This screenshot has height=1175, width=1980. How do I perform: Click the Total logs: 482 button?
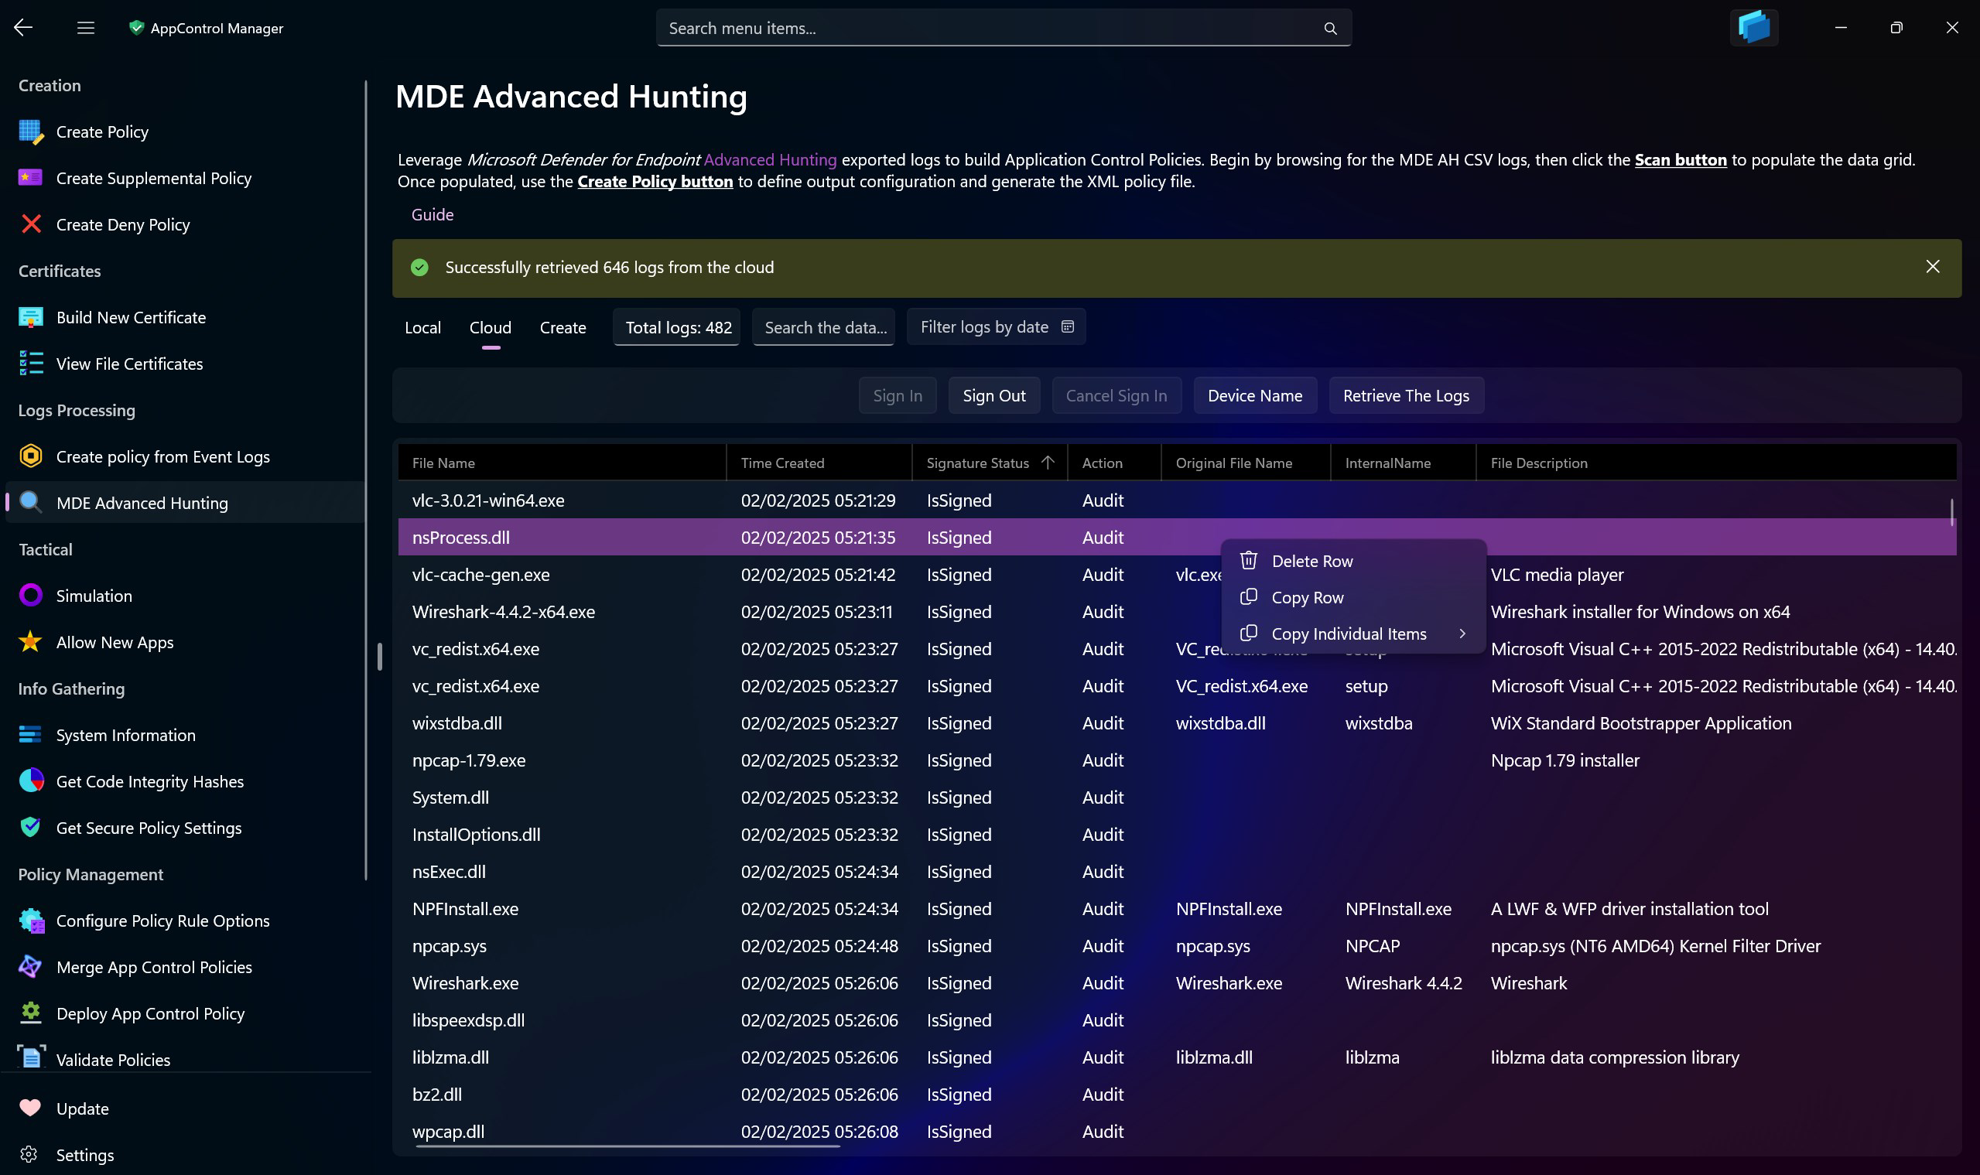coord(678,327)
